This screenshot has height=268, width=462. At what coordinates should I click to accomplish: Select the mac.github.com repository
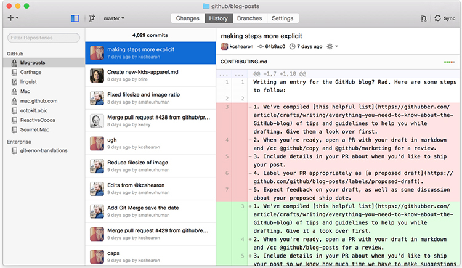[x=44, y=101]
